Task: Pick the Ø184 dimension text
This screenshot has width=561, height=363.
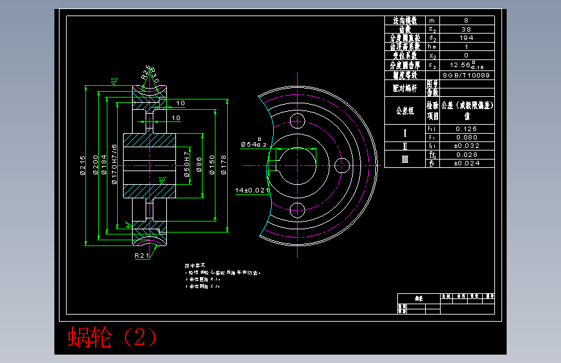Action: click(104, 165)
